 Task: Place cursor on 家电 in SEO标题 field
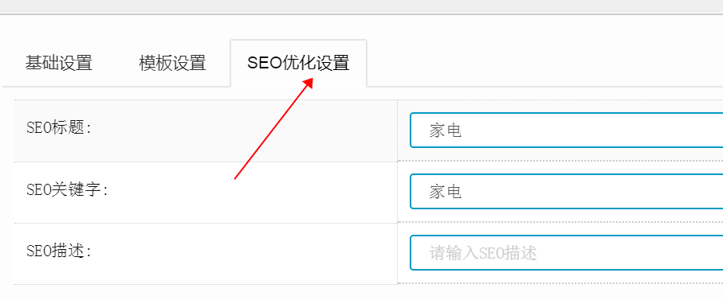coord(446,131)
